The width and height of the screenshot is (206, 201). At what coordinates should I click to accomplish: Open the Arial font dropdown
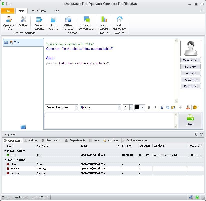tap(119, 107)
